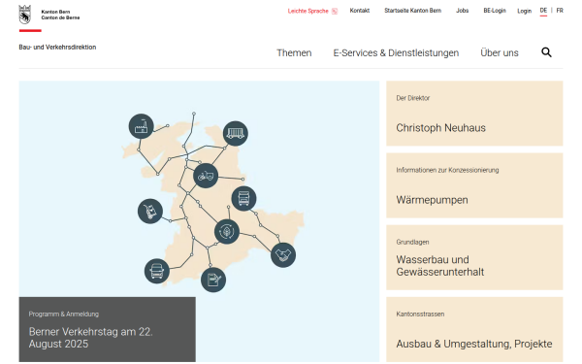Image resolution: width=582 pixels, height=364 pixels.
Task: Click the delivery van icon on the map
Action: 157,271
